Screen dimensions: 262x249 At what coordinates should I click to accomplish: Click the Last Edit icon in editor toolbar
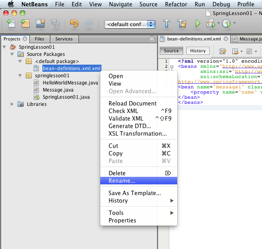pos(223,51)
